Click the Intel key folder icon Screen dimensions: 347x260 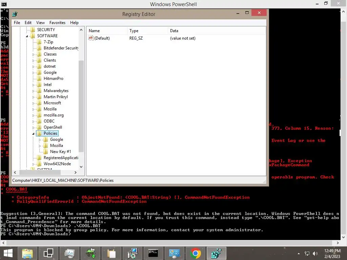(x=39, y=84)
